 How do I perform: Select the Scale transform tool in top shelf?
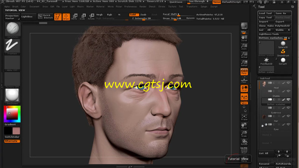tap(83, 17)
